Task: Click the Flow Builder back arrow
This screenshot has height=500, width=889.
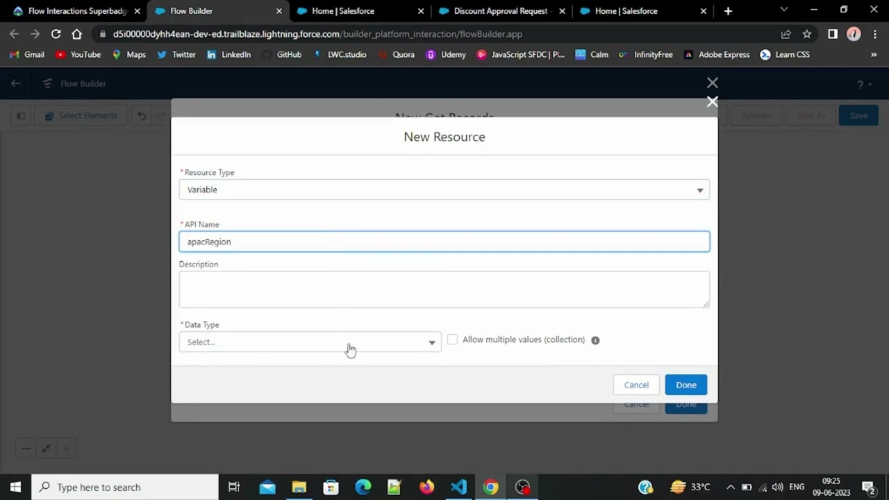Action: 15,83
